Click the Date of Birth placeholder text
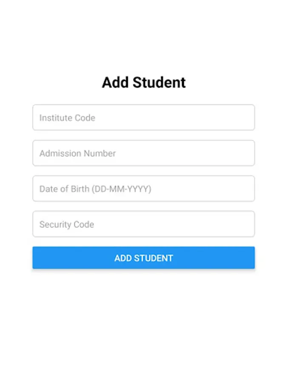Screen dimensions: 287x383 (94, 189)
